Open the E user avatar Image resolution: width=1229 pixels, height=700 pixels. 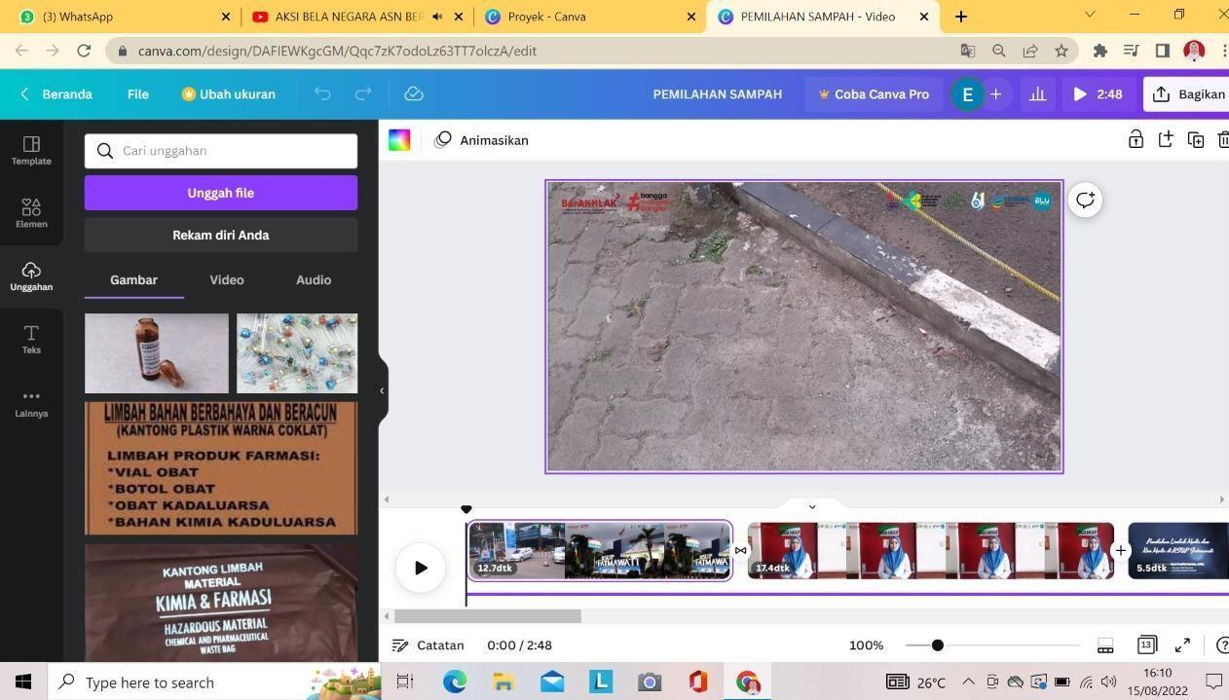(x=967, y=94)
